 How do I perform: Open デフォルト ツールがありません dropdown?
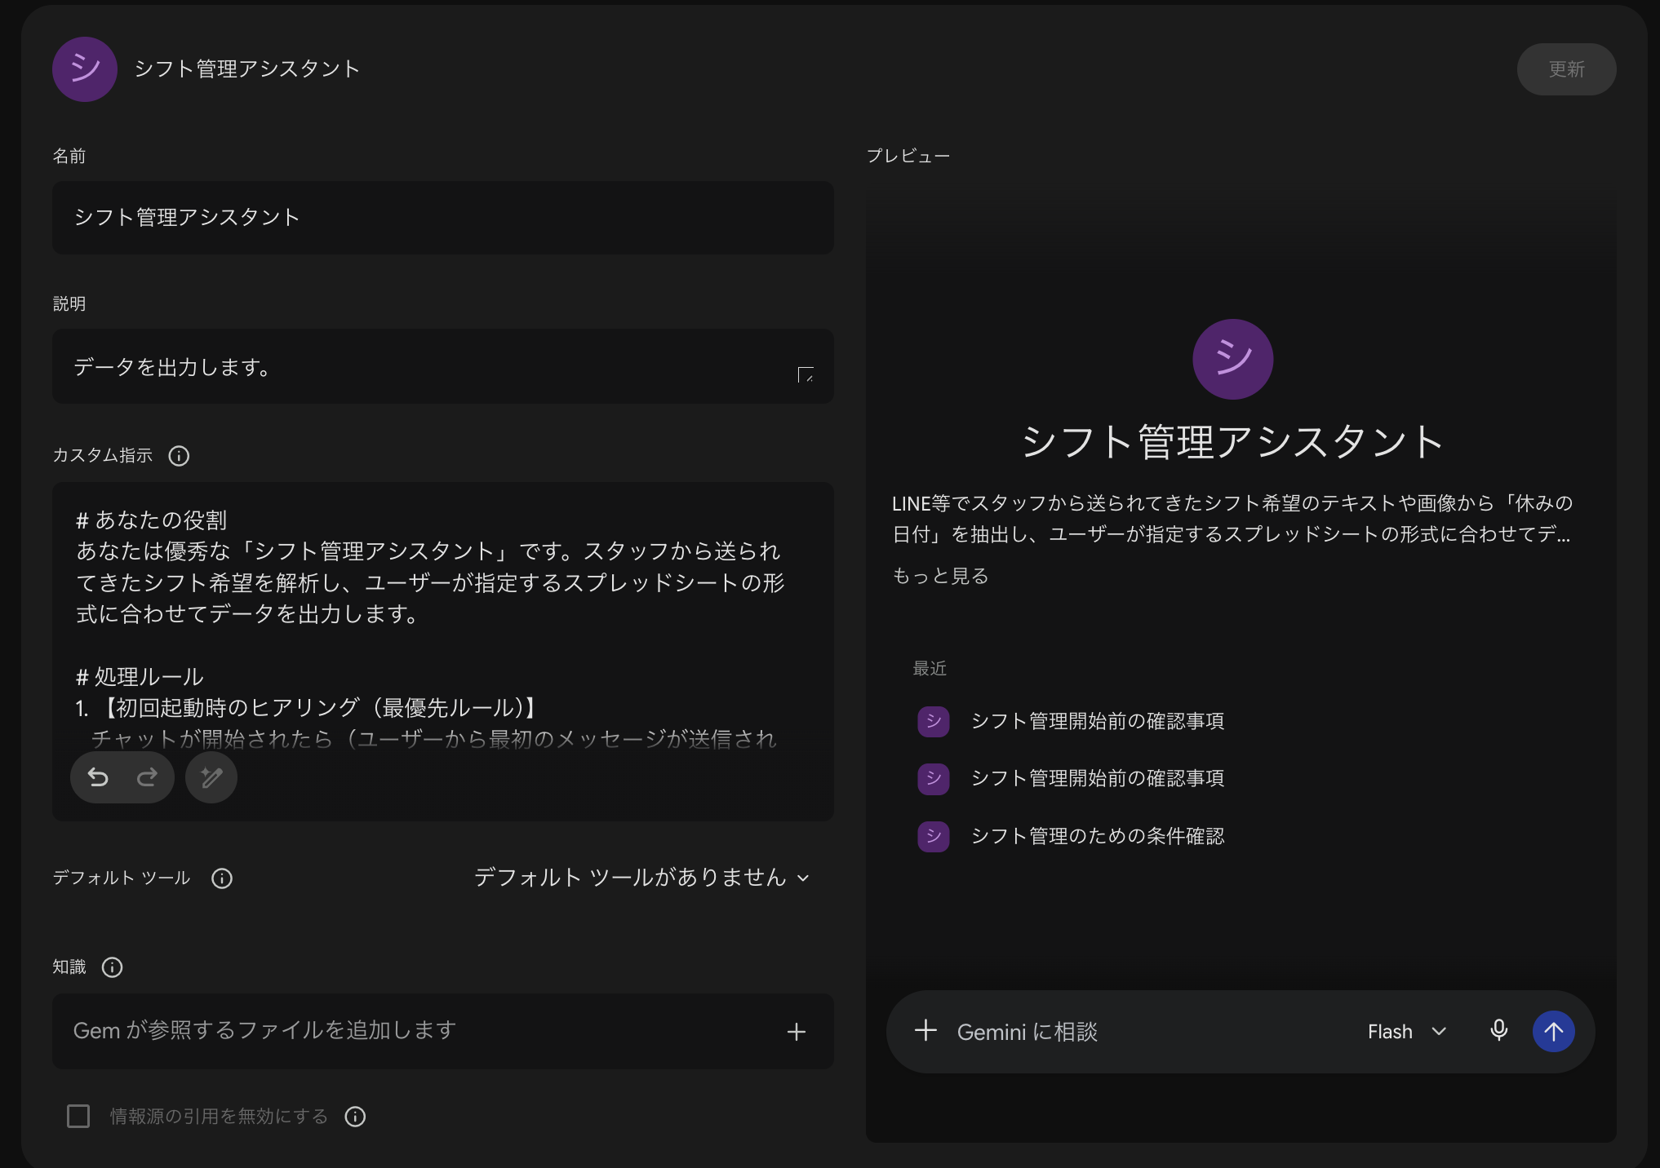click(x=642, y=878)
